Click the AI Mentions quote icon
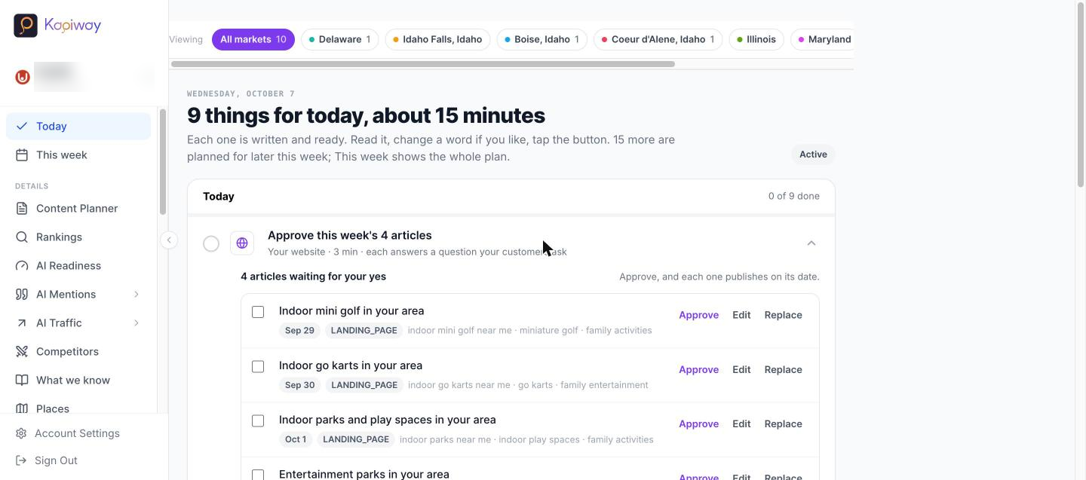1086x480 pixels. 22,294
